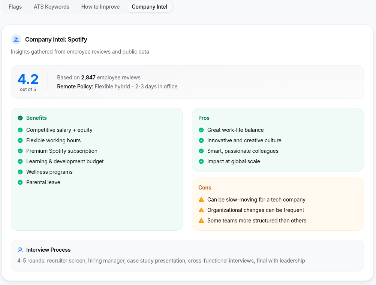Click the 4.2 rating score

[x=28, y=79]
